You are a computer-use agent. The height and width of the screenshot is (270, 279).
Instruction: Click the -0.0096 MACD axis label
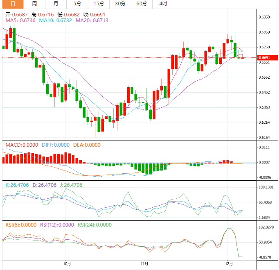[265, 177]
